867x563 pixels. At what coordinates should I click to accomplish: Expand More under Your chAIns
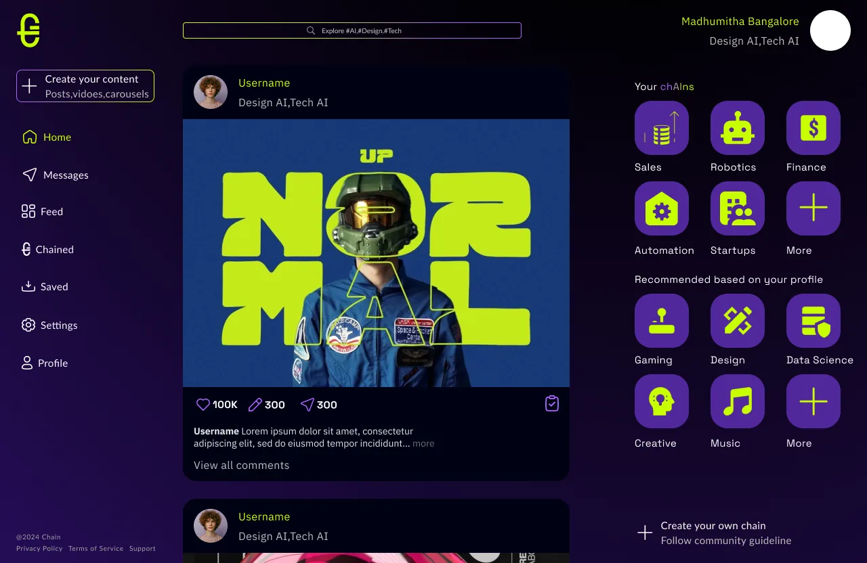[813, 208]
